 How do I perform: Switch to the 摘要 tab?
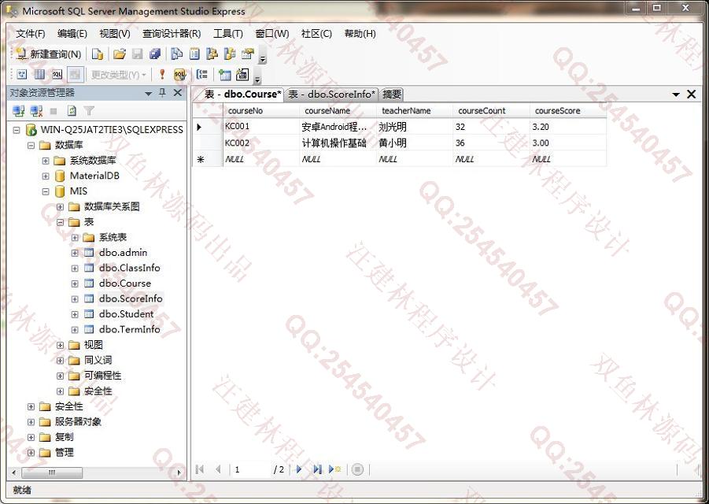tap(392, 94)
